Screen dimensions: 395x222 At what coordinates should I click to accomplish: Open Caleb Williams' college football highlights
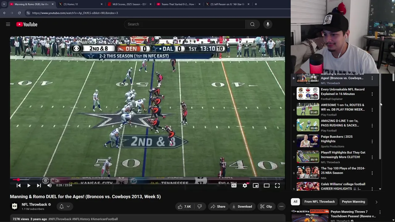[343, 186]
